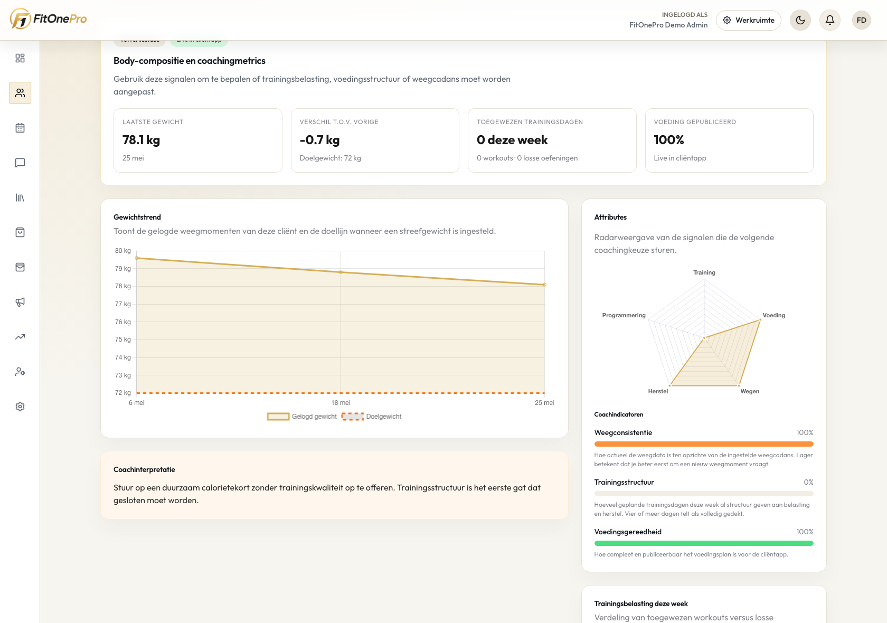Click the Voeding gepubliceerd 100% card
Screen dimensions: 887x623
729,140
